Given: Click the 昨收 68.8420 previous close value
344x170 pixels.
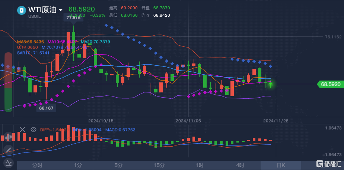Looking at the screenshot, I should coord(156,15).
